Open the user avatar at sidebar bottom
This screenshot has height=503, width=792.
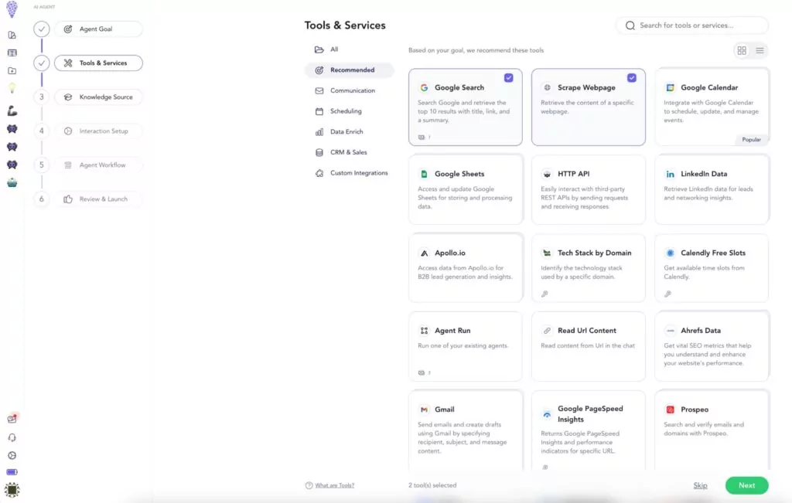coord(12,489)
